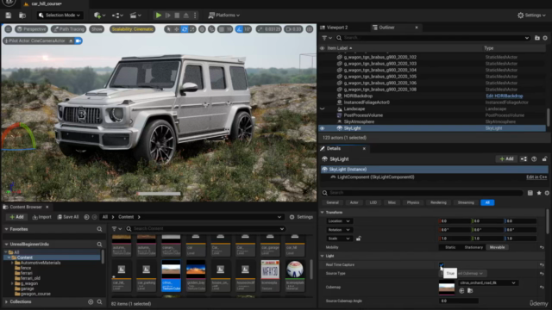
Task: Click Import in the Content Browser
Action: click(42, 217)
